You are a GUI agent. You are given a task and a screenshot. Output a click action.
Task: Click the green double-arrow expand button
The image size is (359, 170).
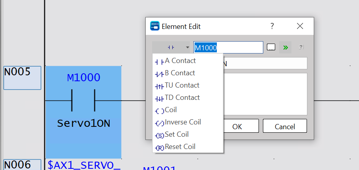[285, 48]
